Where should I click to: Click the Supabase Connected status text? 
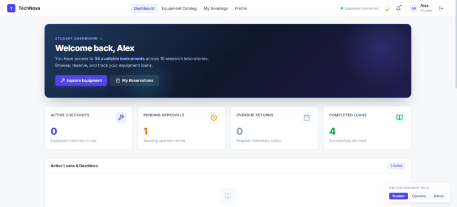pyautogui.click(x=361, y=9)
